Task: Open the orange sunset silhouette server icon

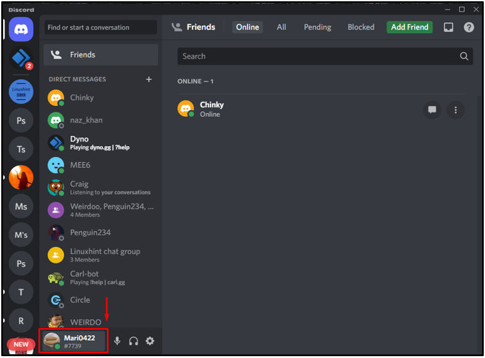Action: point(21,177)
